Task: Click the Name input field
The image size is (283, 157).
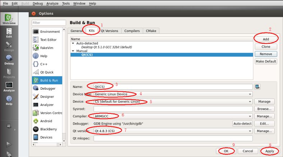Action: (173, 87)
